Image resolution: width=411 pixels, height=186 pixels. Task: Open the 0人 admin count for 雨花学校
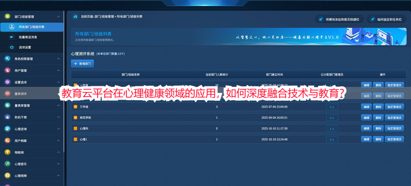332,118
